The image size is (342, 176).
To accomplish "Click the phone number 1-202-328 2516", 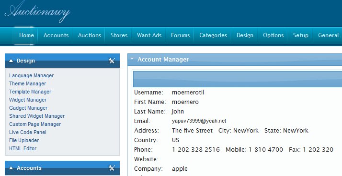I will tap(195, 150).
